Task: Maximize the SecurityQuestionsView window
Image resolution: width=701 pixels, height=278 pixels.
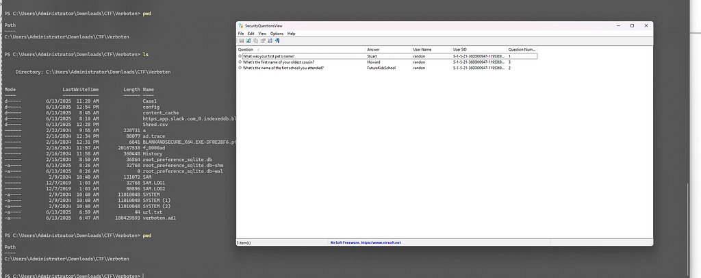Action: [632, 26]
